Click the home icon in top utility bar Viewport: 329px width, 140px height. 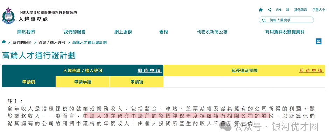point(261,10)
